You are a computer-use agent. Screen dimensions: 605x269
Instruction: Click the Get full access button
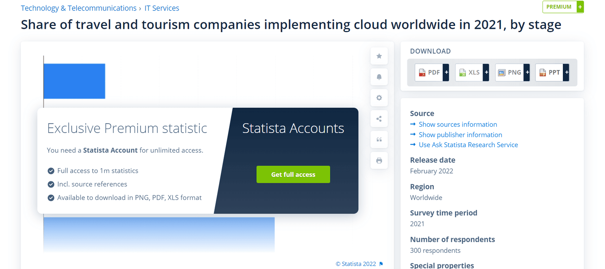click(x=293, y=174)
